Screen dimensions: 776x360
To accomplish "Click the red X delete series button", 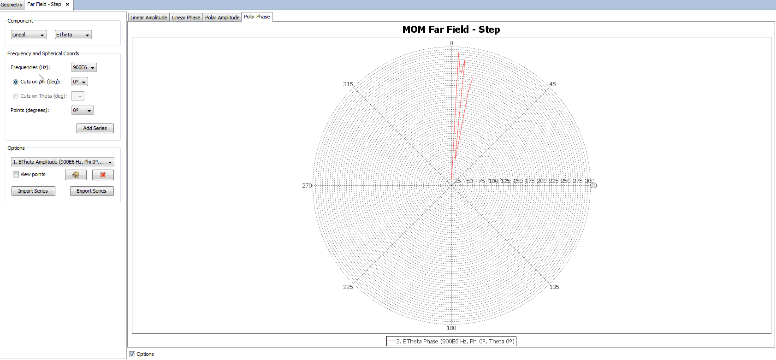I will [103, 175].
